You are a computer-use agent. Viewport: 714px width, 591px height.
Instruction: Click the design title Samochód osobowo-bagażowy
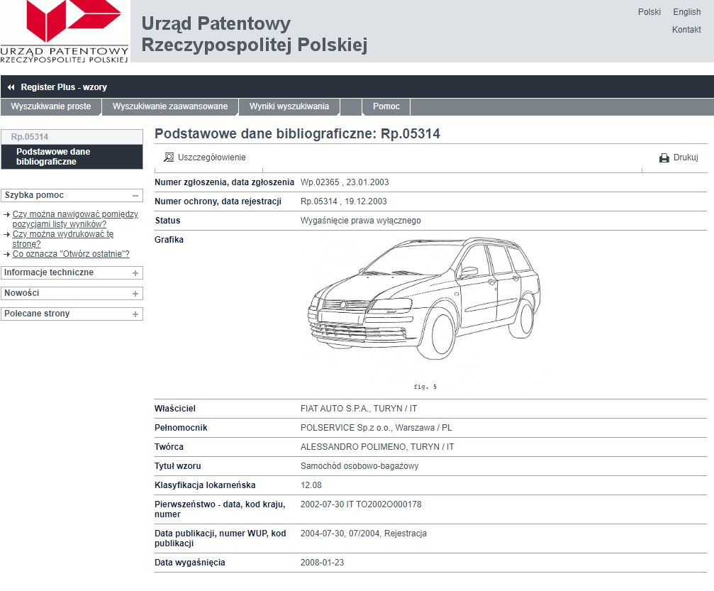[x=359, y=466]
